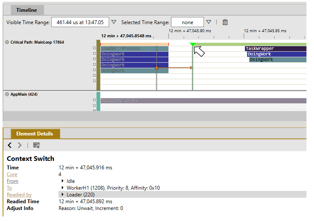Click the clipboard icon in Timeline toolbar
The height and width of the screenshot is (221, 314).
[x=225, y=22]
